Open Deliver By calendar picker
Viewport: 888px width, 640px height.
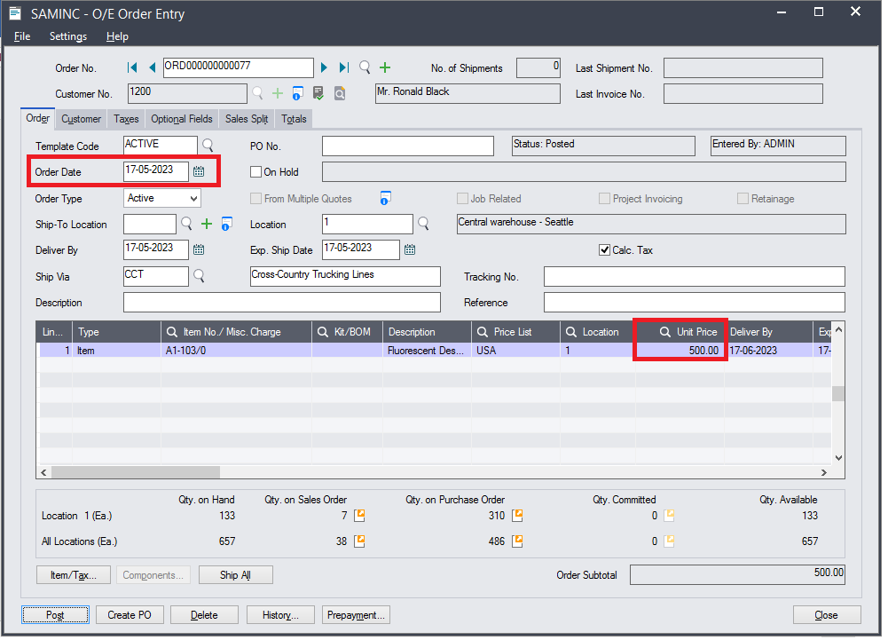point(199,249)
